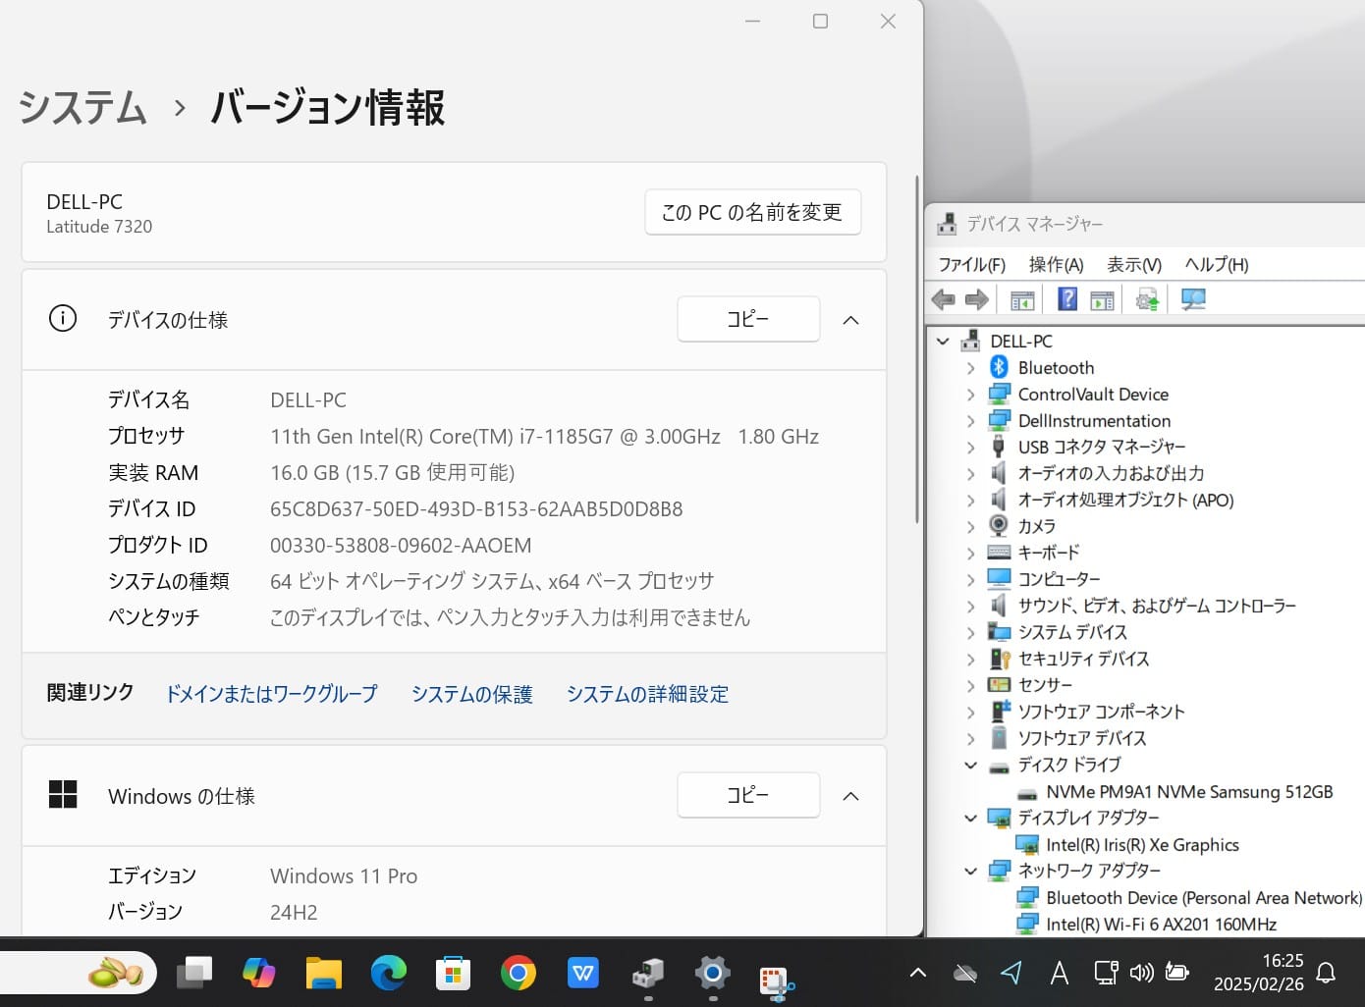1365x1007 pixels.
Task: Open the Snipping Tool from taskbar
Action: 776,975
